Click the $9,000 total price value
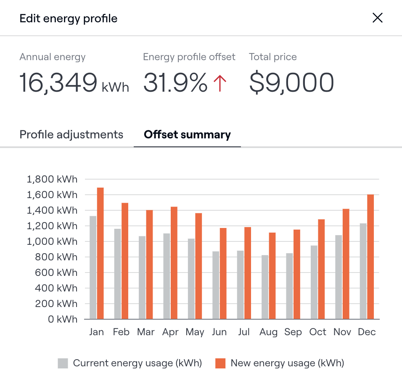 click(291, 83)
